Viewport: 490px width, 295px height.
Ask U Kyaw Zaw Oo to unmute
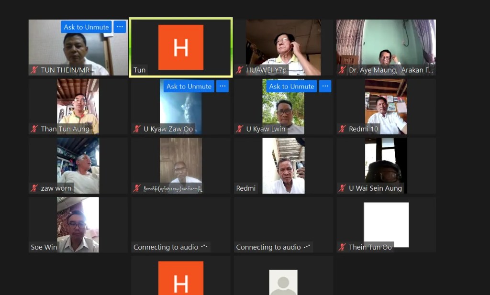click(189, 87)
